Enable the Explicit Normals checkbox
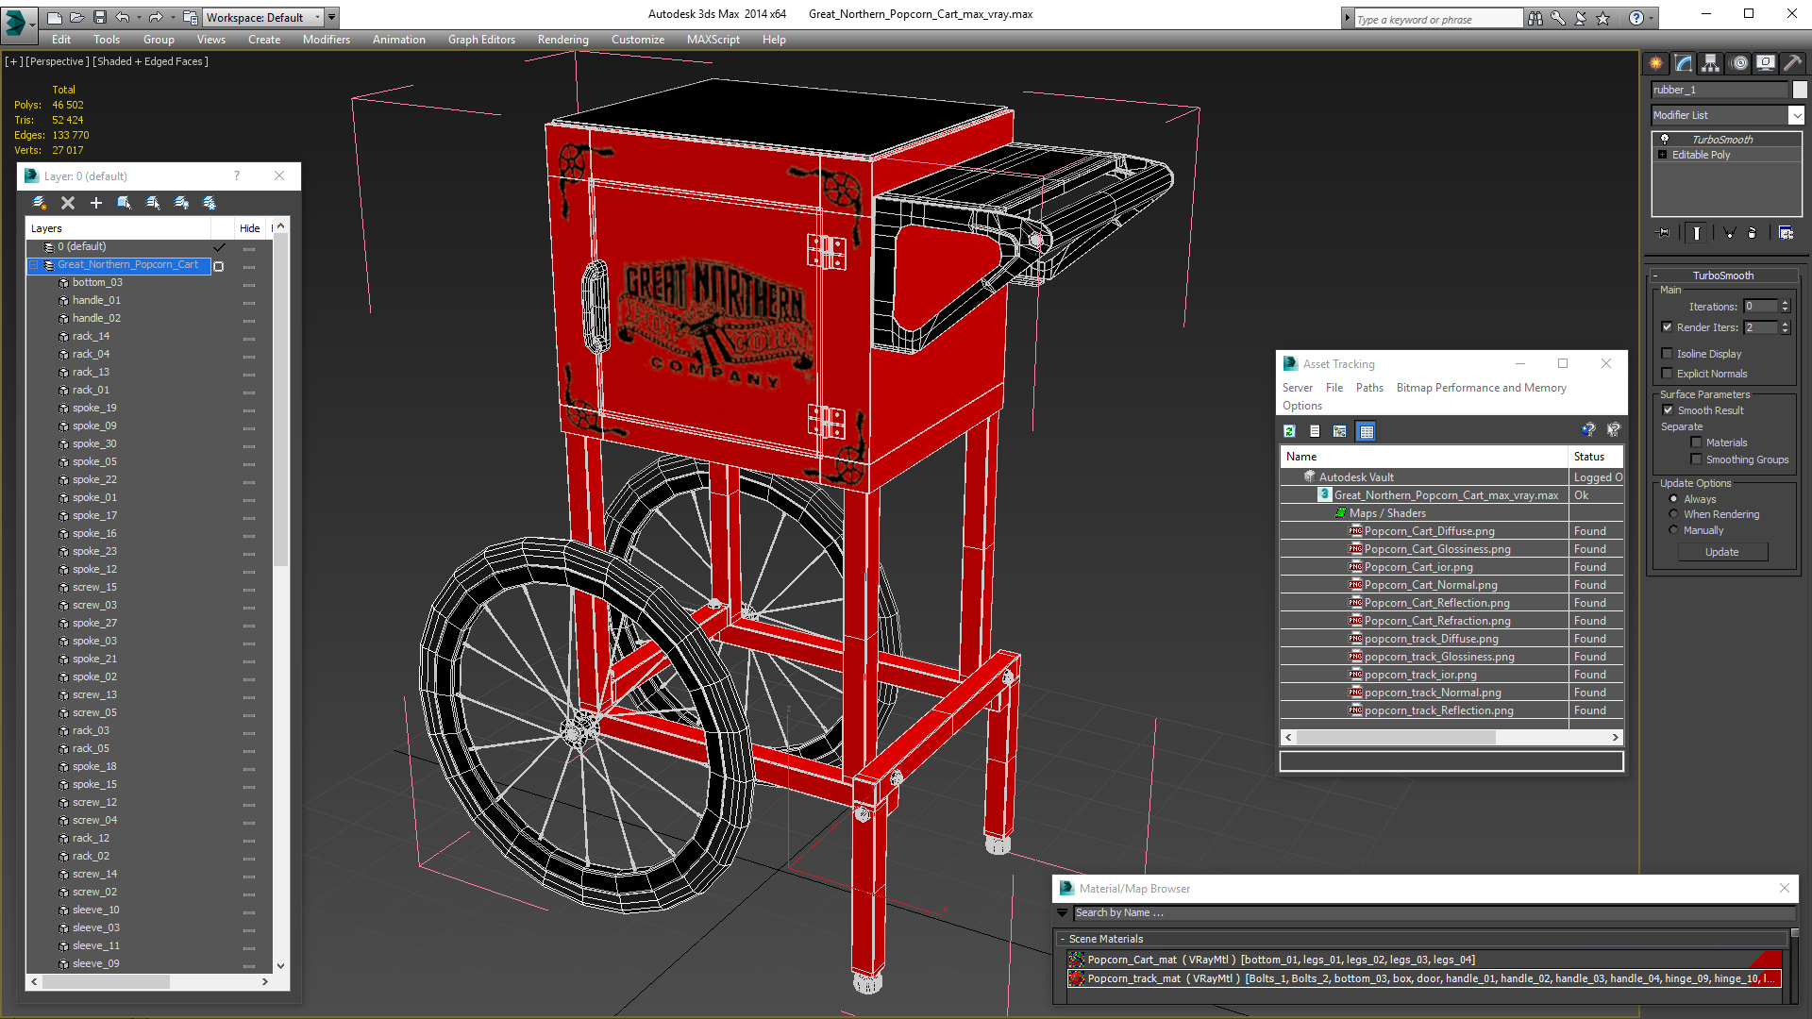 click(1667, 374)
